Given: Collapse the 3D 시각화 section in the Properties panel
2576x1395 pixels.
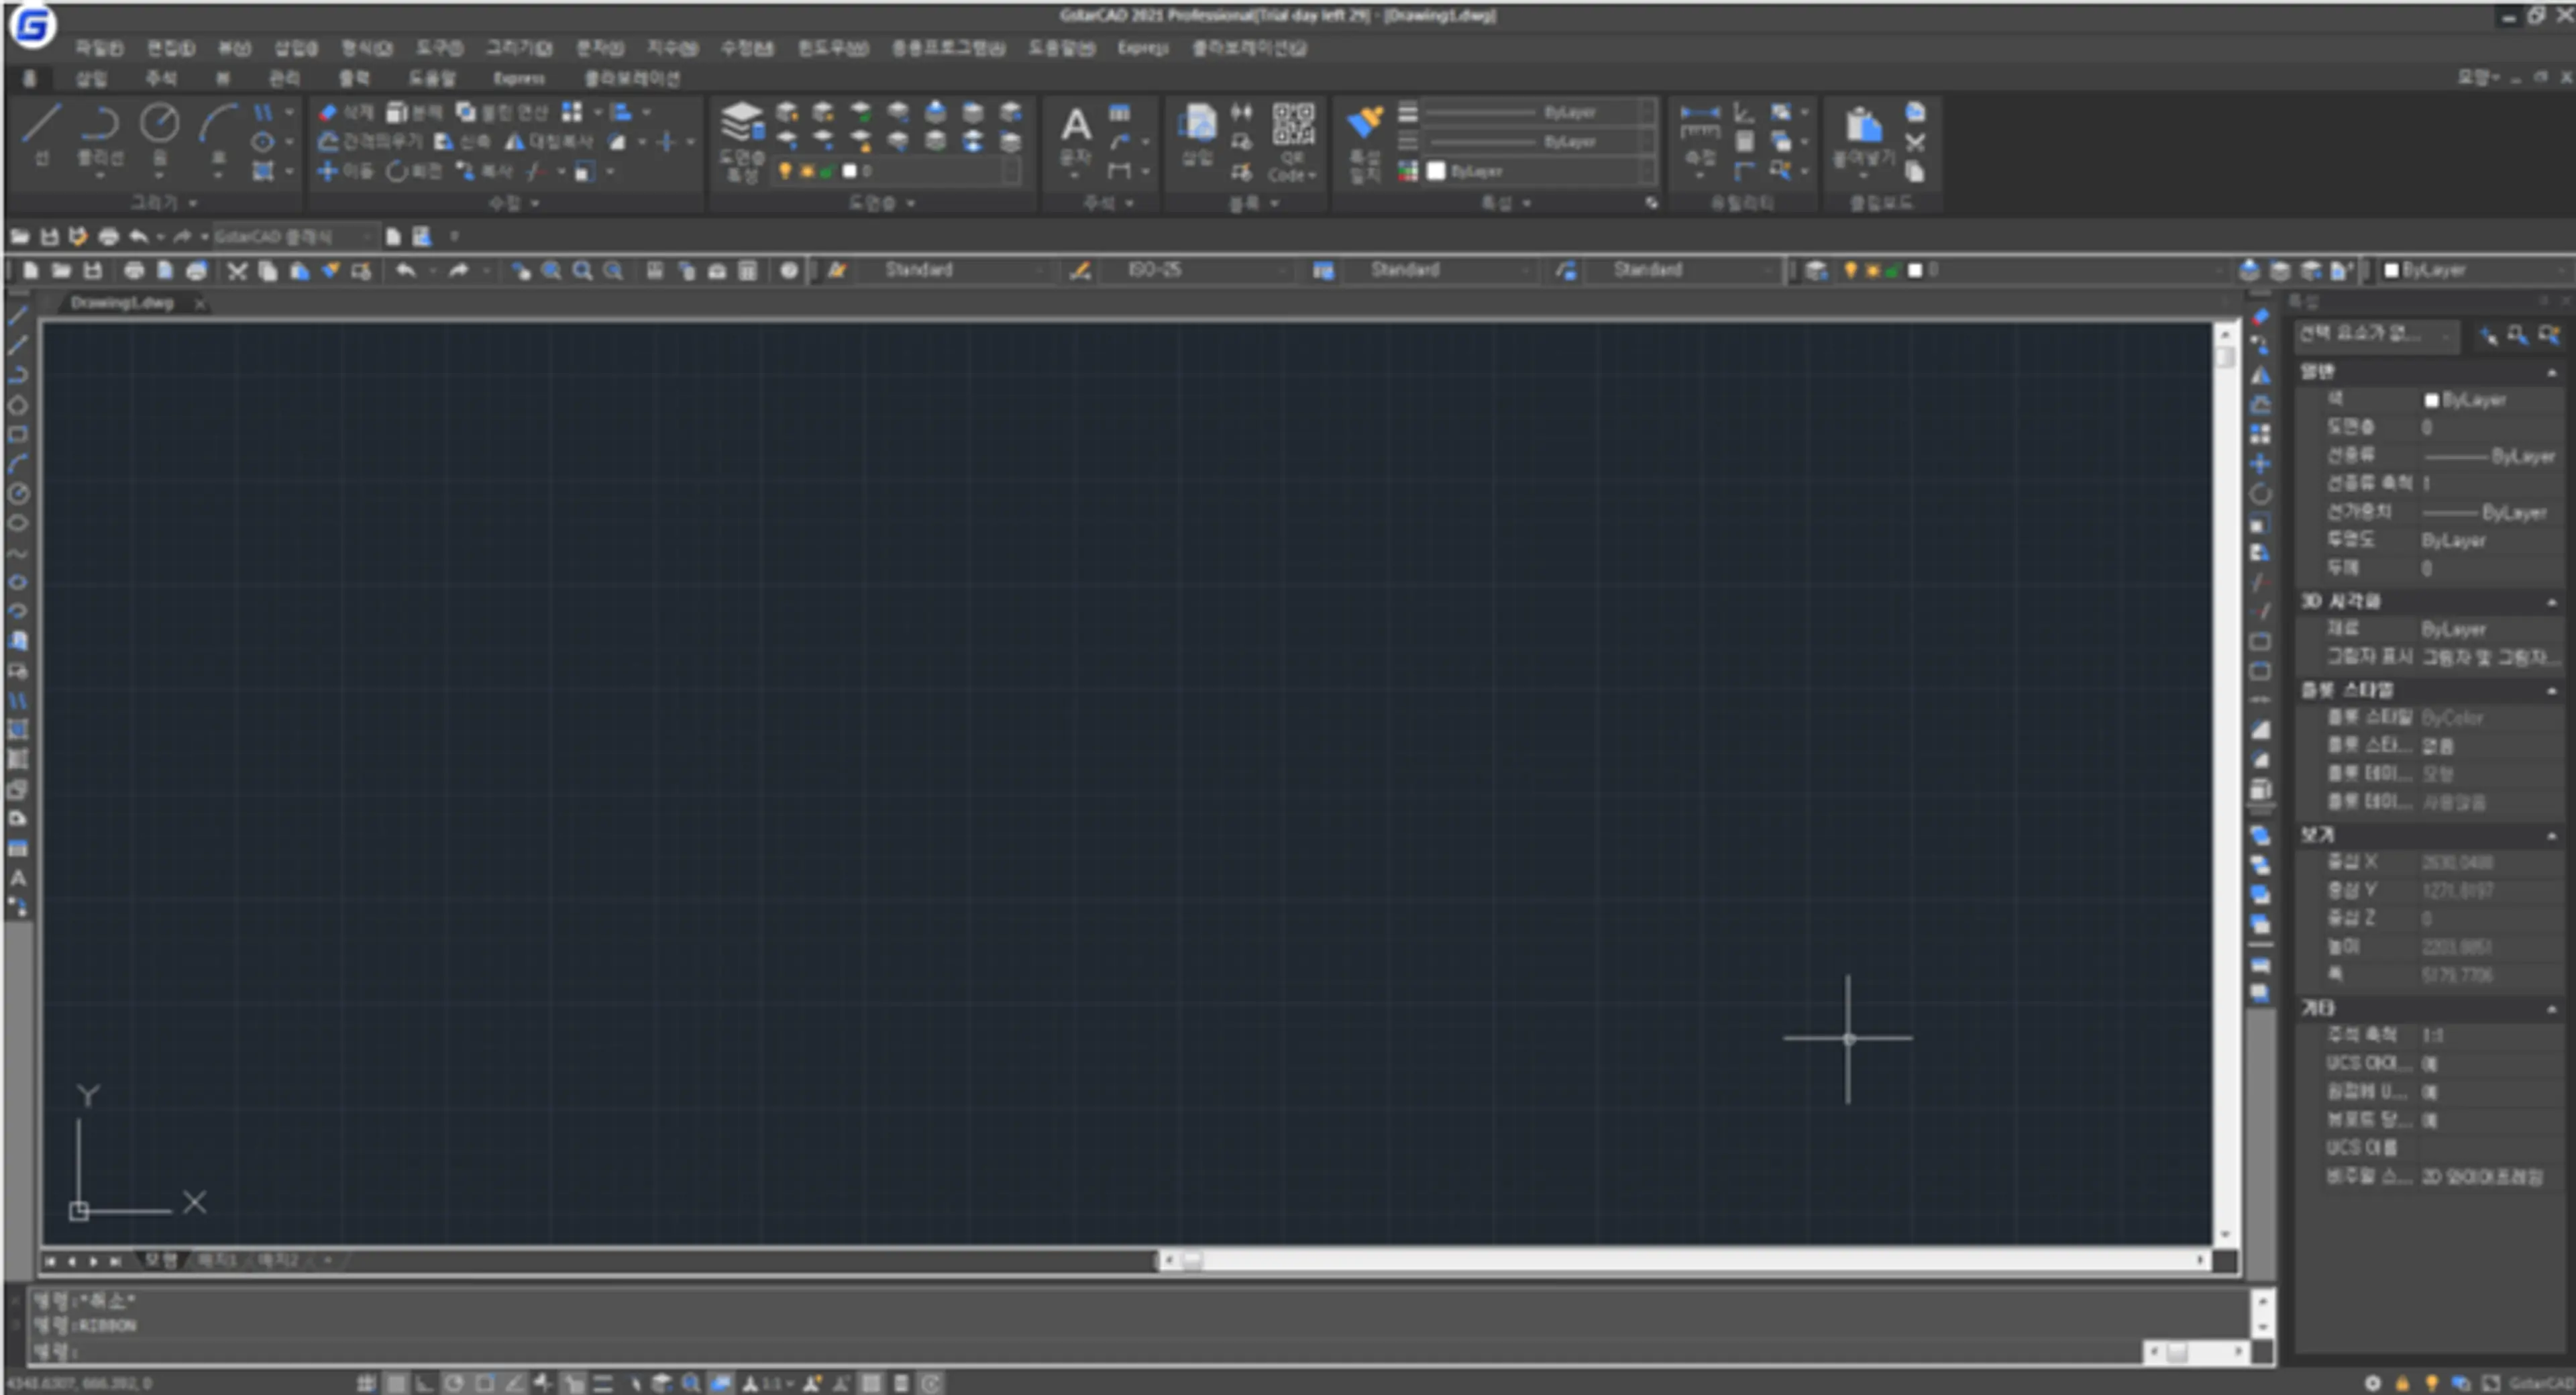Looking at the screenshot, I should click(x=2551, y=602).
